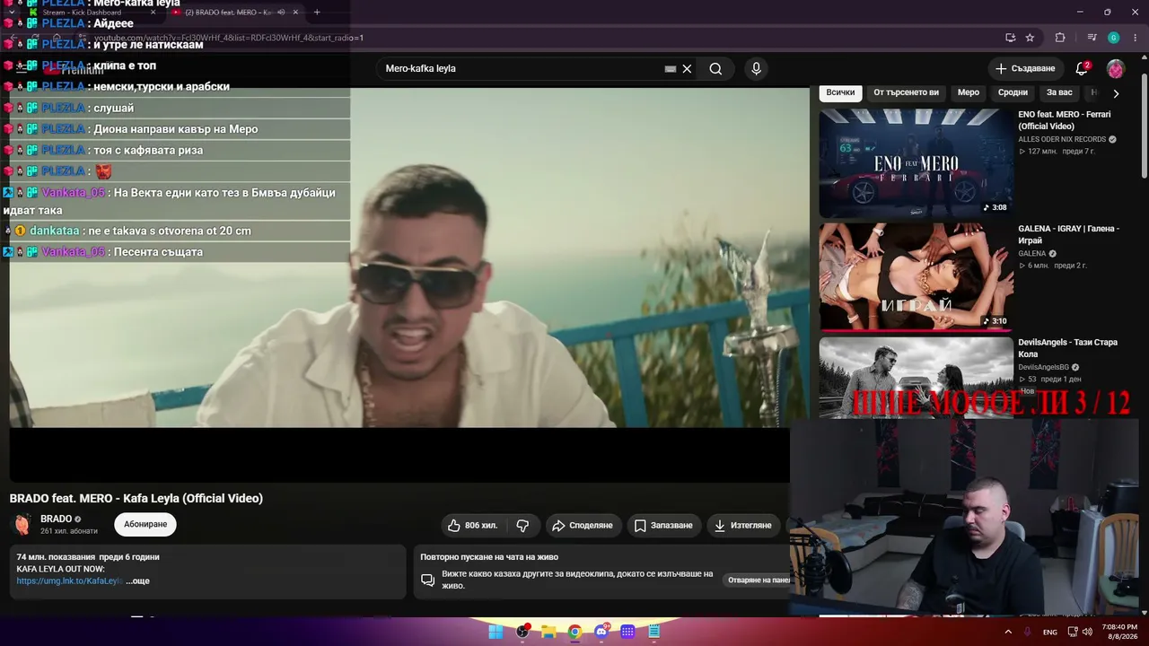This screenshot has width=1149, height=646.
Task: Mute the BRADO feat. MERO tab audio
Action: 281,13
